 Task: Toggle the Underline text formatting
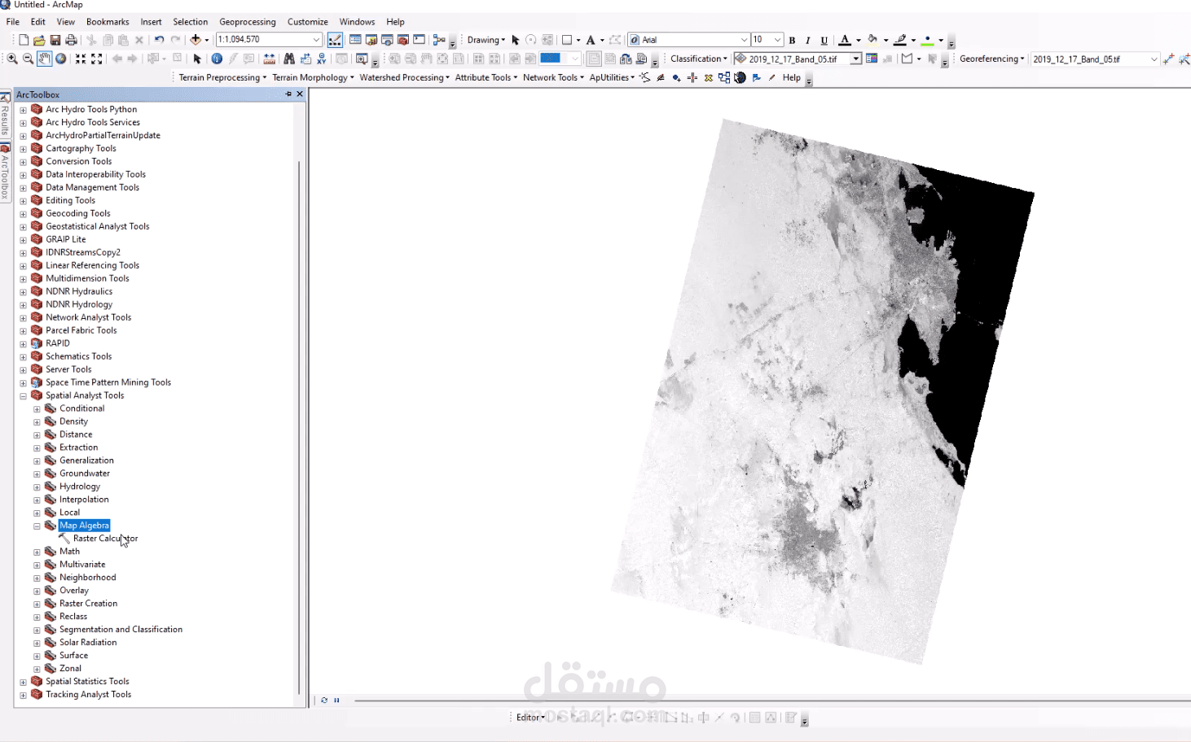(x=824, y=40)
